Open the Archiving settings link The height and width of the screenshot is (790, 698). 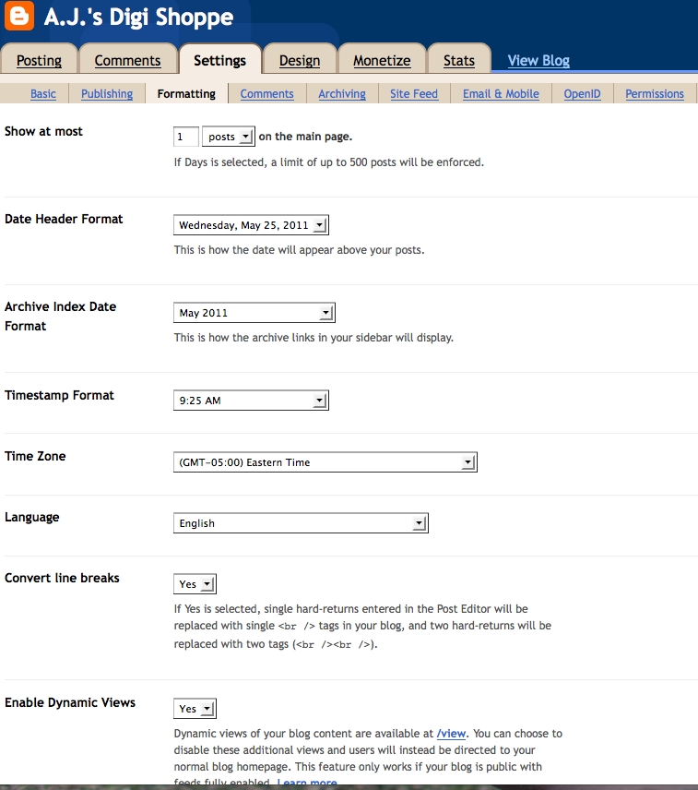pos(342,94)
